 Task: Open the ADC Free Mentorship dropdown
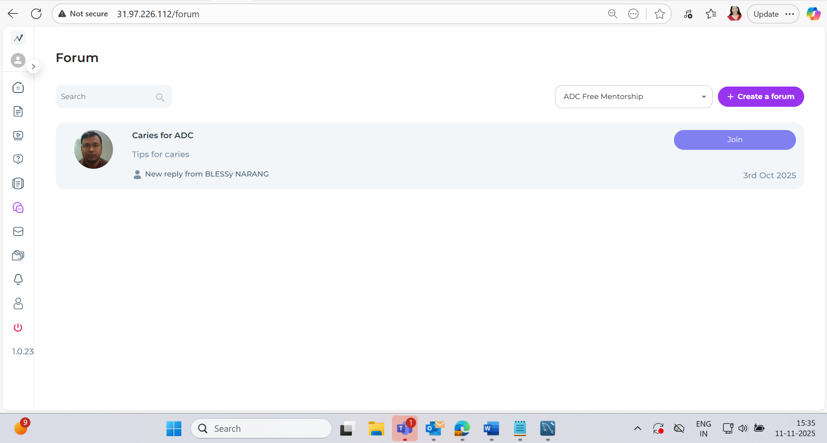[633, 97]
